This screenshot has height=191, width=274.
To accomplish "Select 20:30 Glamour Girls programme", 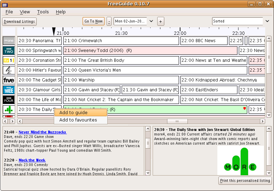I will (39, 90).
